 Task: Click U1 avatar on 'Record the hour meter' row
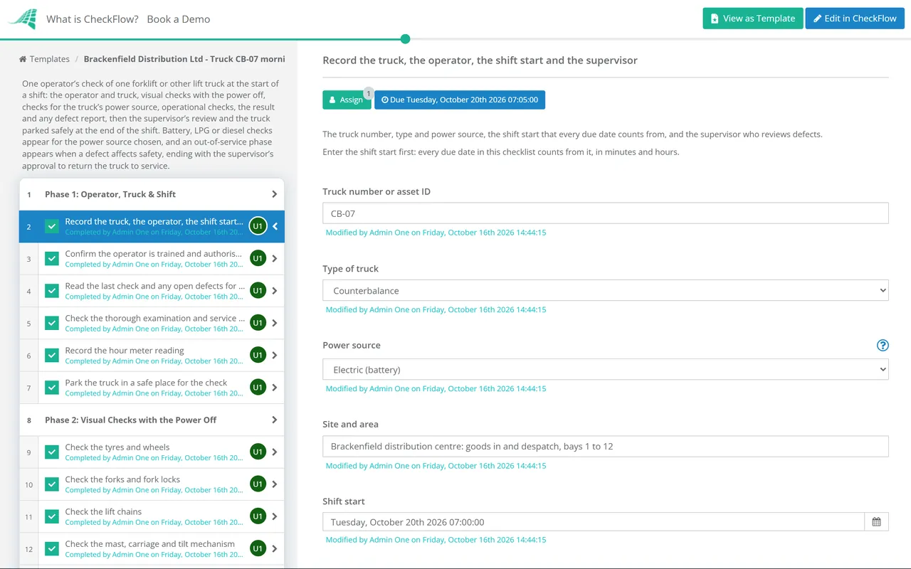click(x=258, y=355)
